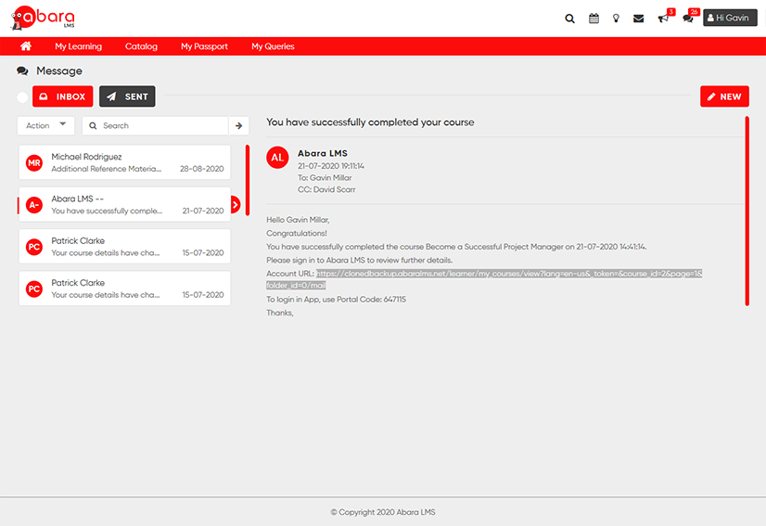Click in the message Search field

[156, 125]
